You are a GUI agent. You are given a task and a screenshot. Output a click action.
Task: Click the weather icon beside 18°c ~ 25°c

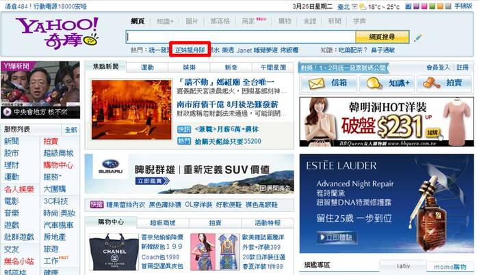pyautogui.click(x=363, y=6)
